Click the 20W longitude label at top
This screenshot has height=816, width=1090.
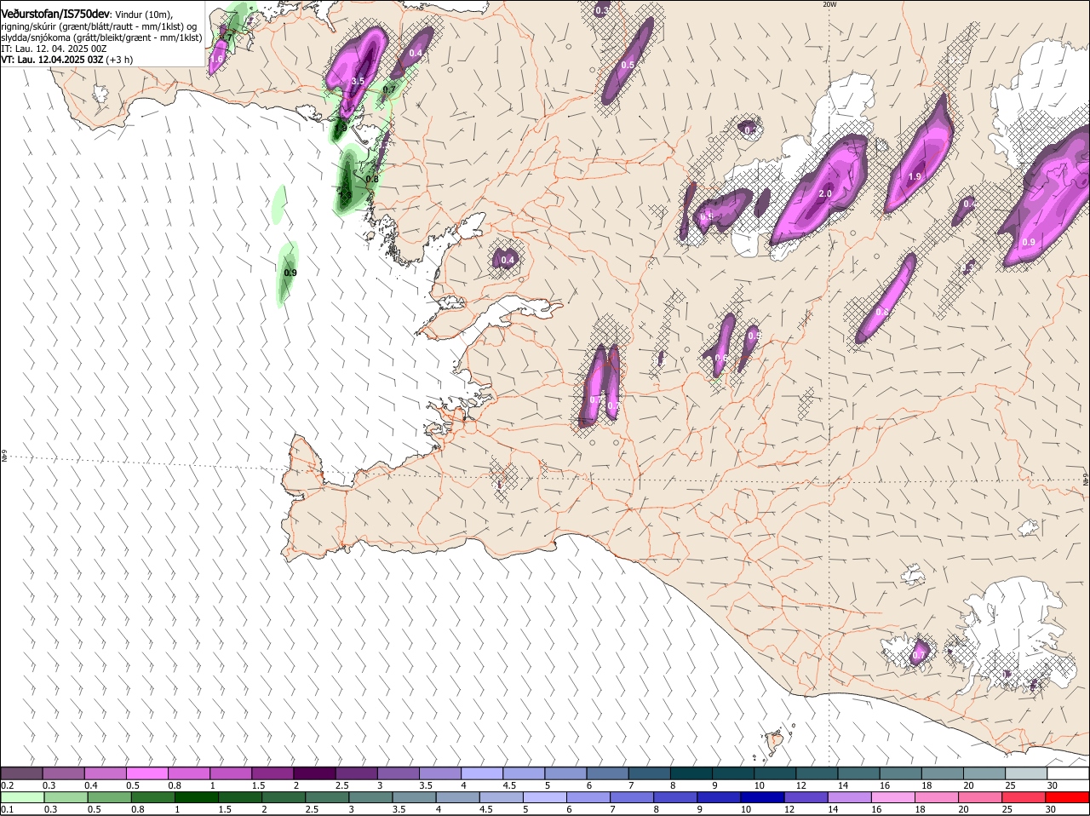(829, 4)
